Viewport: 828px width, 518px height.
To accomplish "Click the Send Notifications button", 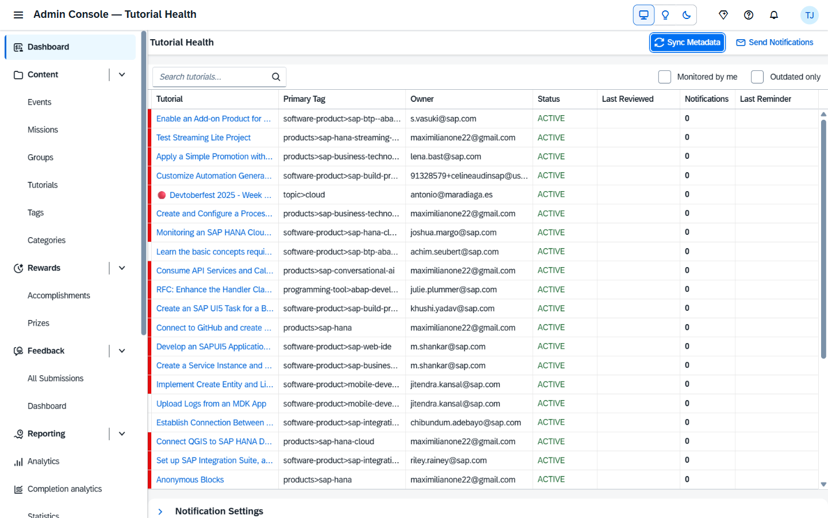I will pyautogui.click(x=775, y=43).
